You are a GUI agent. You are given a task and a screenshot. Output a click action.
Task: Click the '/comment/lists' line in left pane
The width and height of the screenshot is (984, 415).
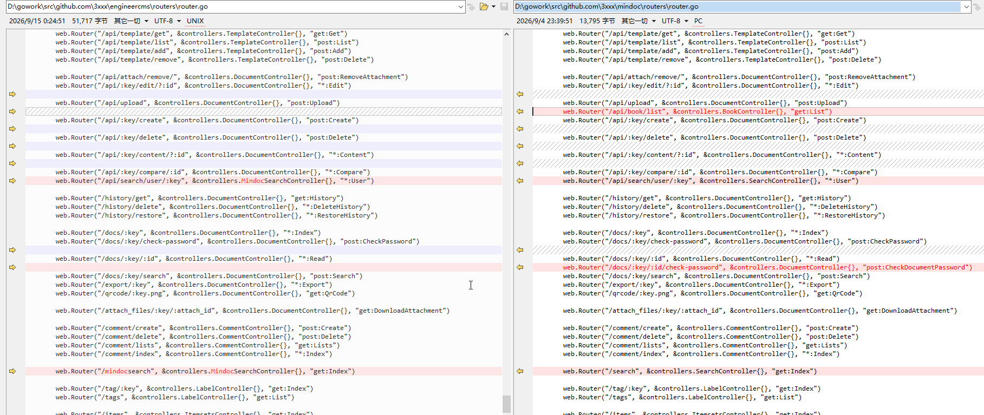pos(198,345)
